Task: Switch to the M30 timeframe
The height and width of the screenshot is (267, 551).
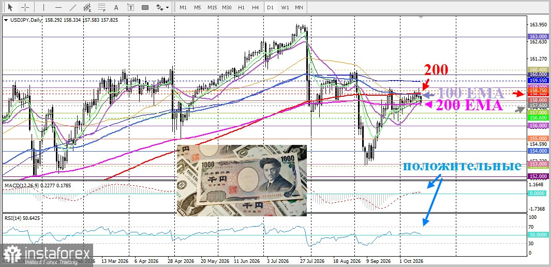Action: coord(227,7)
